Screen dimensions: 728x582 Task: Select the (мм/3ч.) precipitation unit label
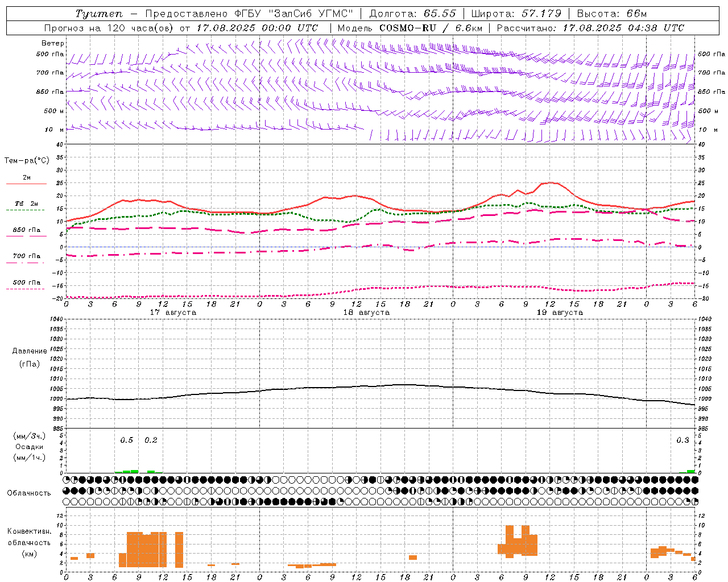click(x=30, y=436)
